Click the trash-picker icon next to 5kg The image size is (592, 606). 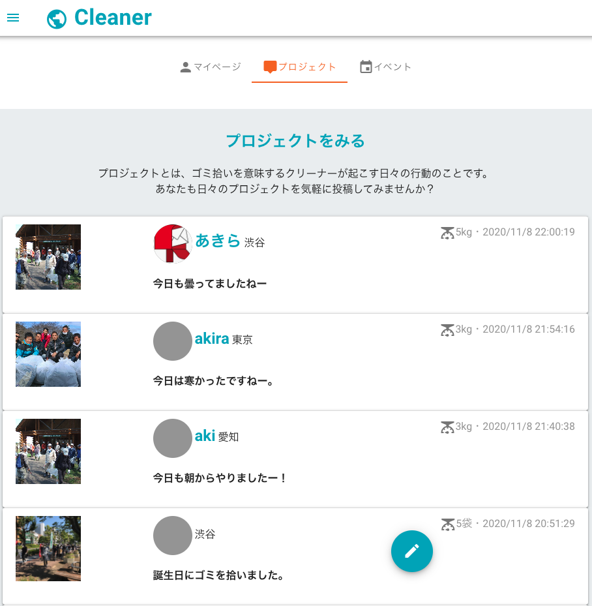point(447,233)
